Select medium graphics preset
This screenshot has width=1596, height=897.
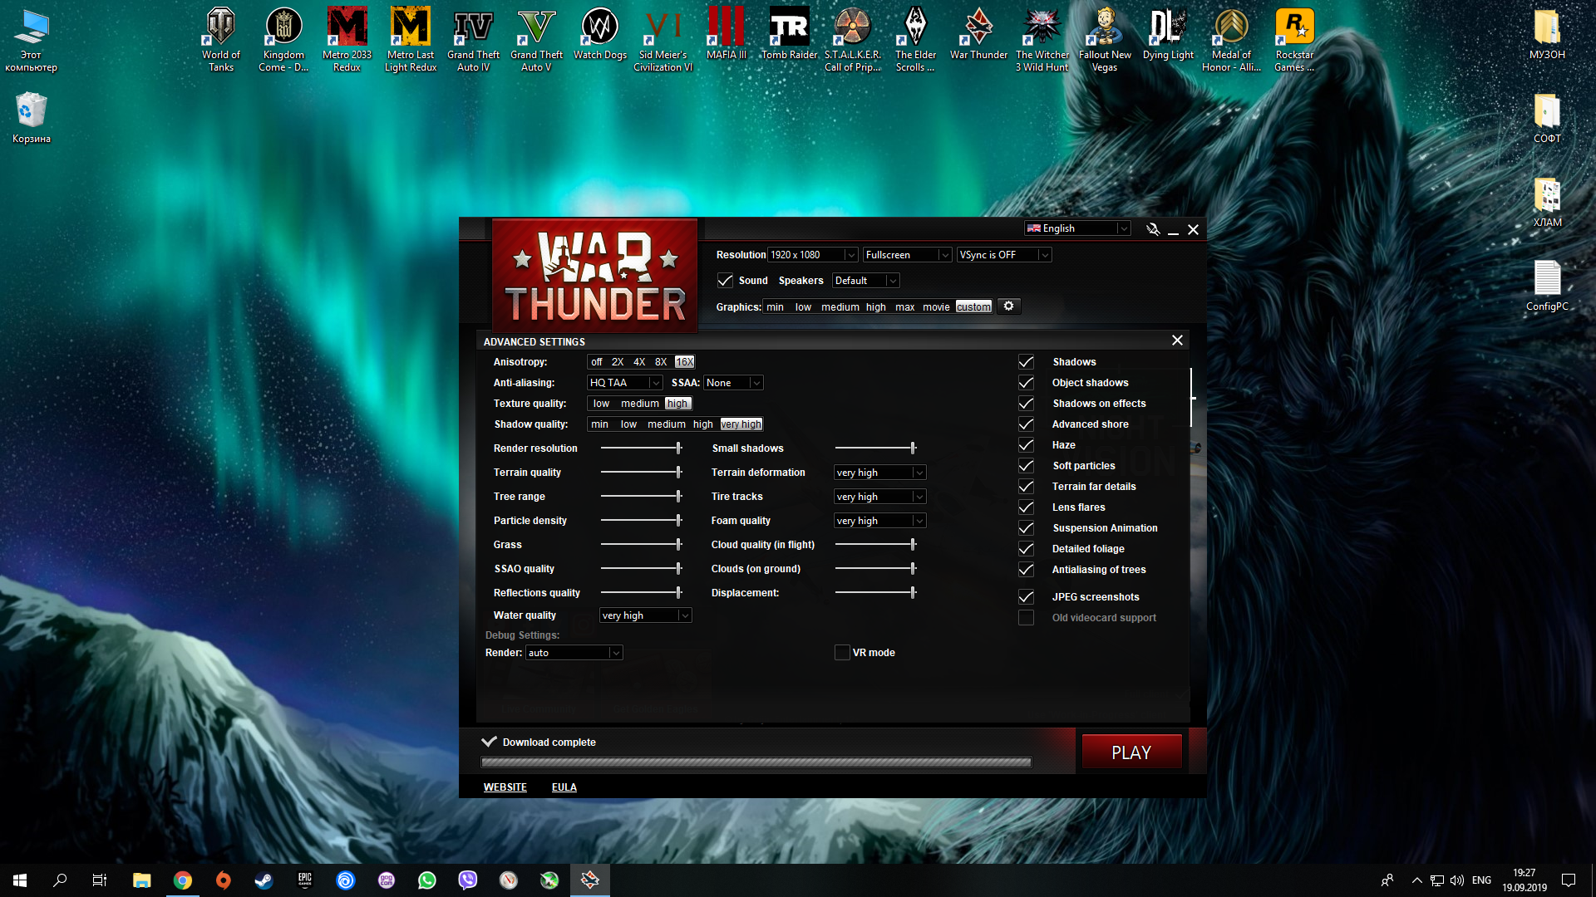(840, 307)
